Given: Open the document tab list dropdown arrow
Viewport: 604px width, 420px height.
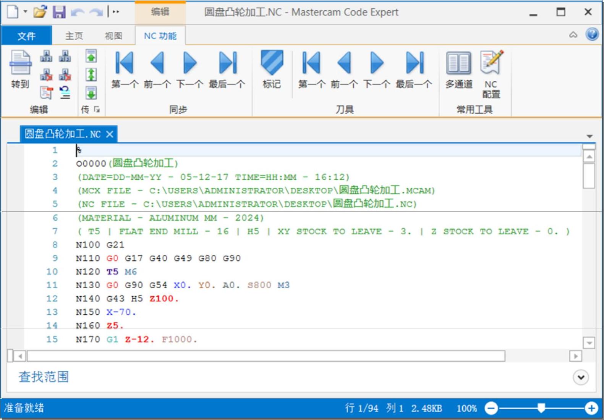Looking at the screenshot, I should tap(589, 136).
